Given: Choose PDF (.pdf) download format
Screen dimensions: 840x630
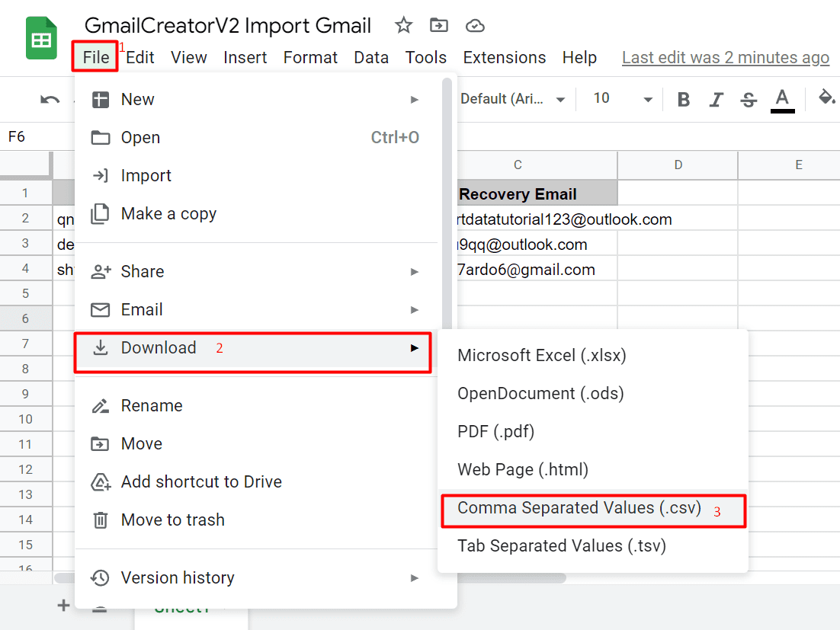Looking at the screenshot, I should [592, 431].
